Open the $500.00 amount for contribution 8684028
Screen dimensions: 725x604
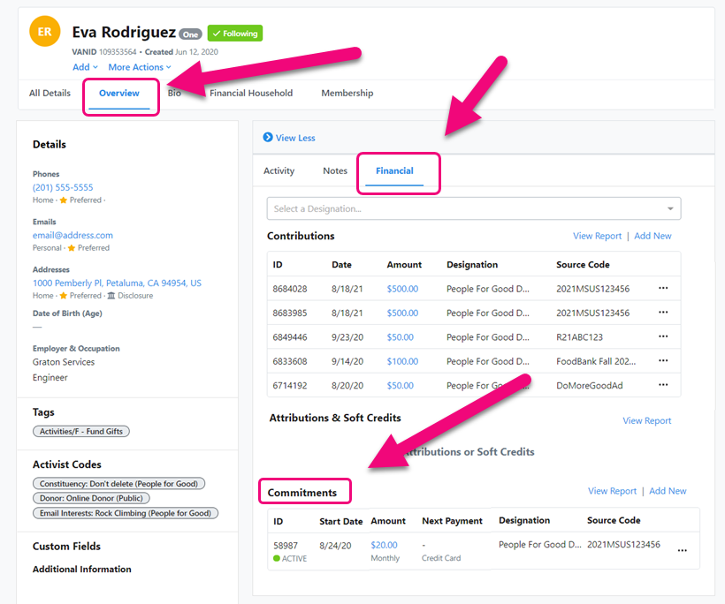click(x=402, y=289)
